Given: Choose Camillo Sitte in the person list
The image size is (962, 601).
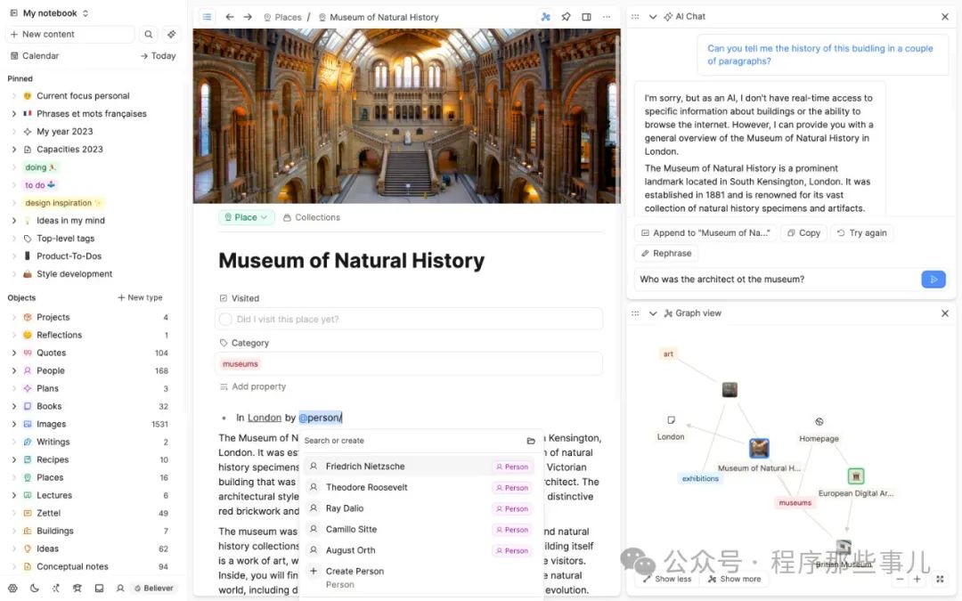Looking at the screenshot, I should 420,529.
